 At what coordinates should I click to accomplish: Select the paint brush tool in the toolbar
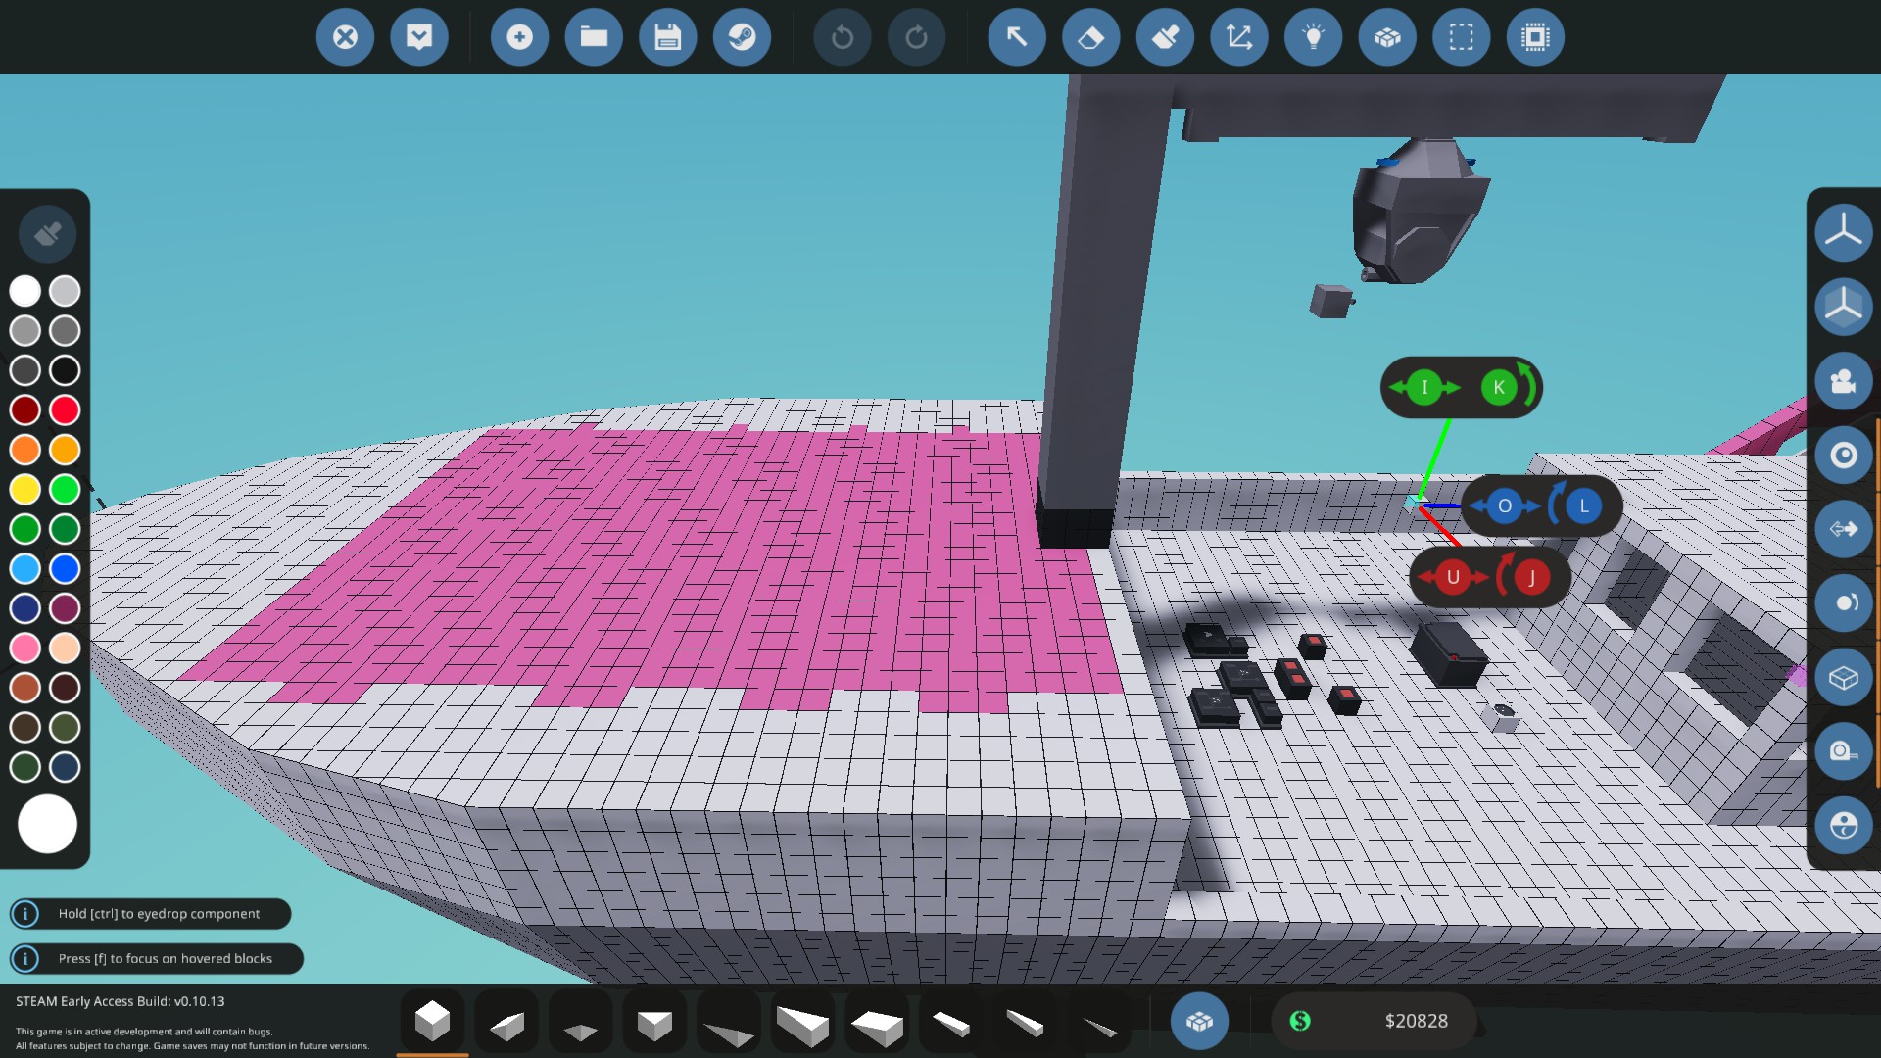[1165, 37]
